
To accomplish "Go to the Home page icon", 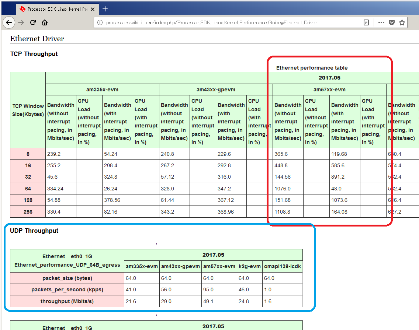I will point(45,23).
